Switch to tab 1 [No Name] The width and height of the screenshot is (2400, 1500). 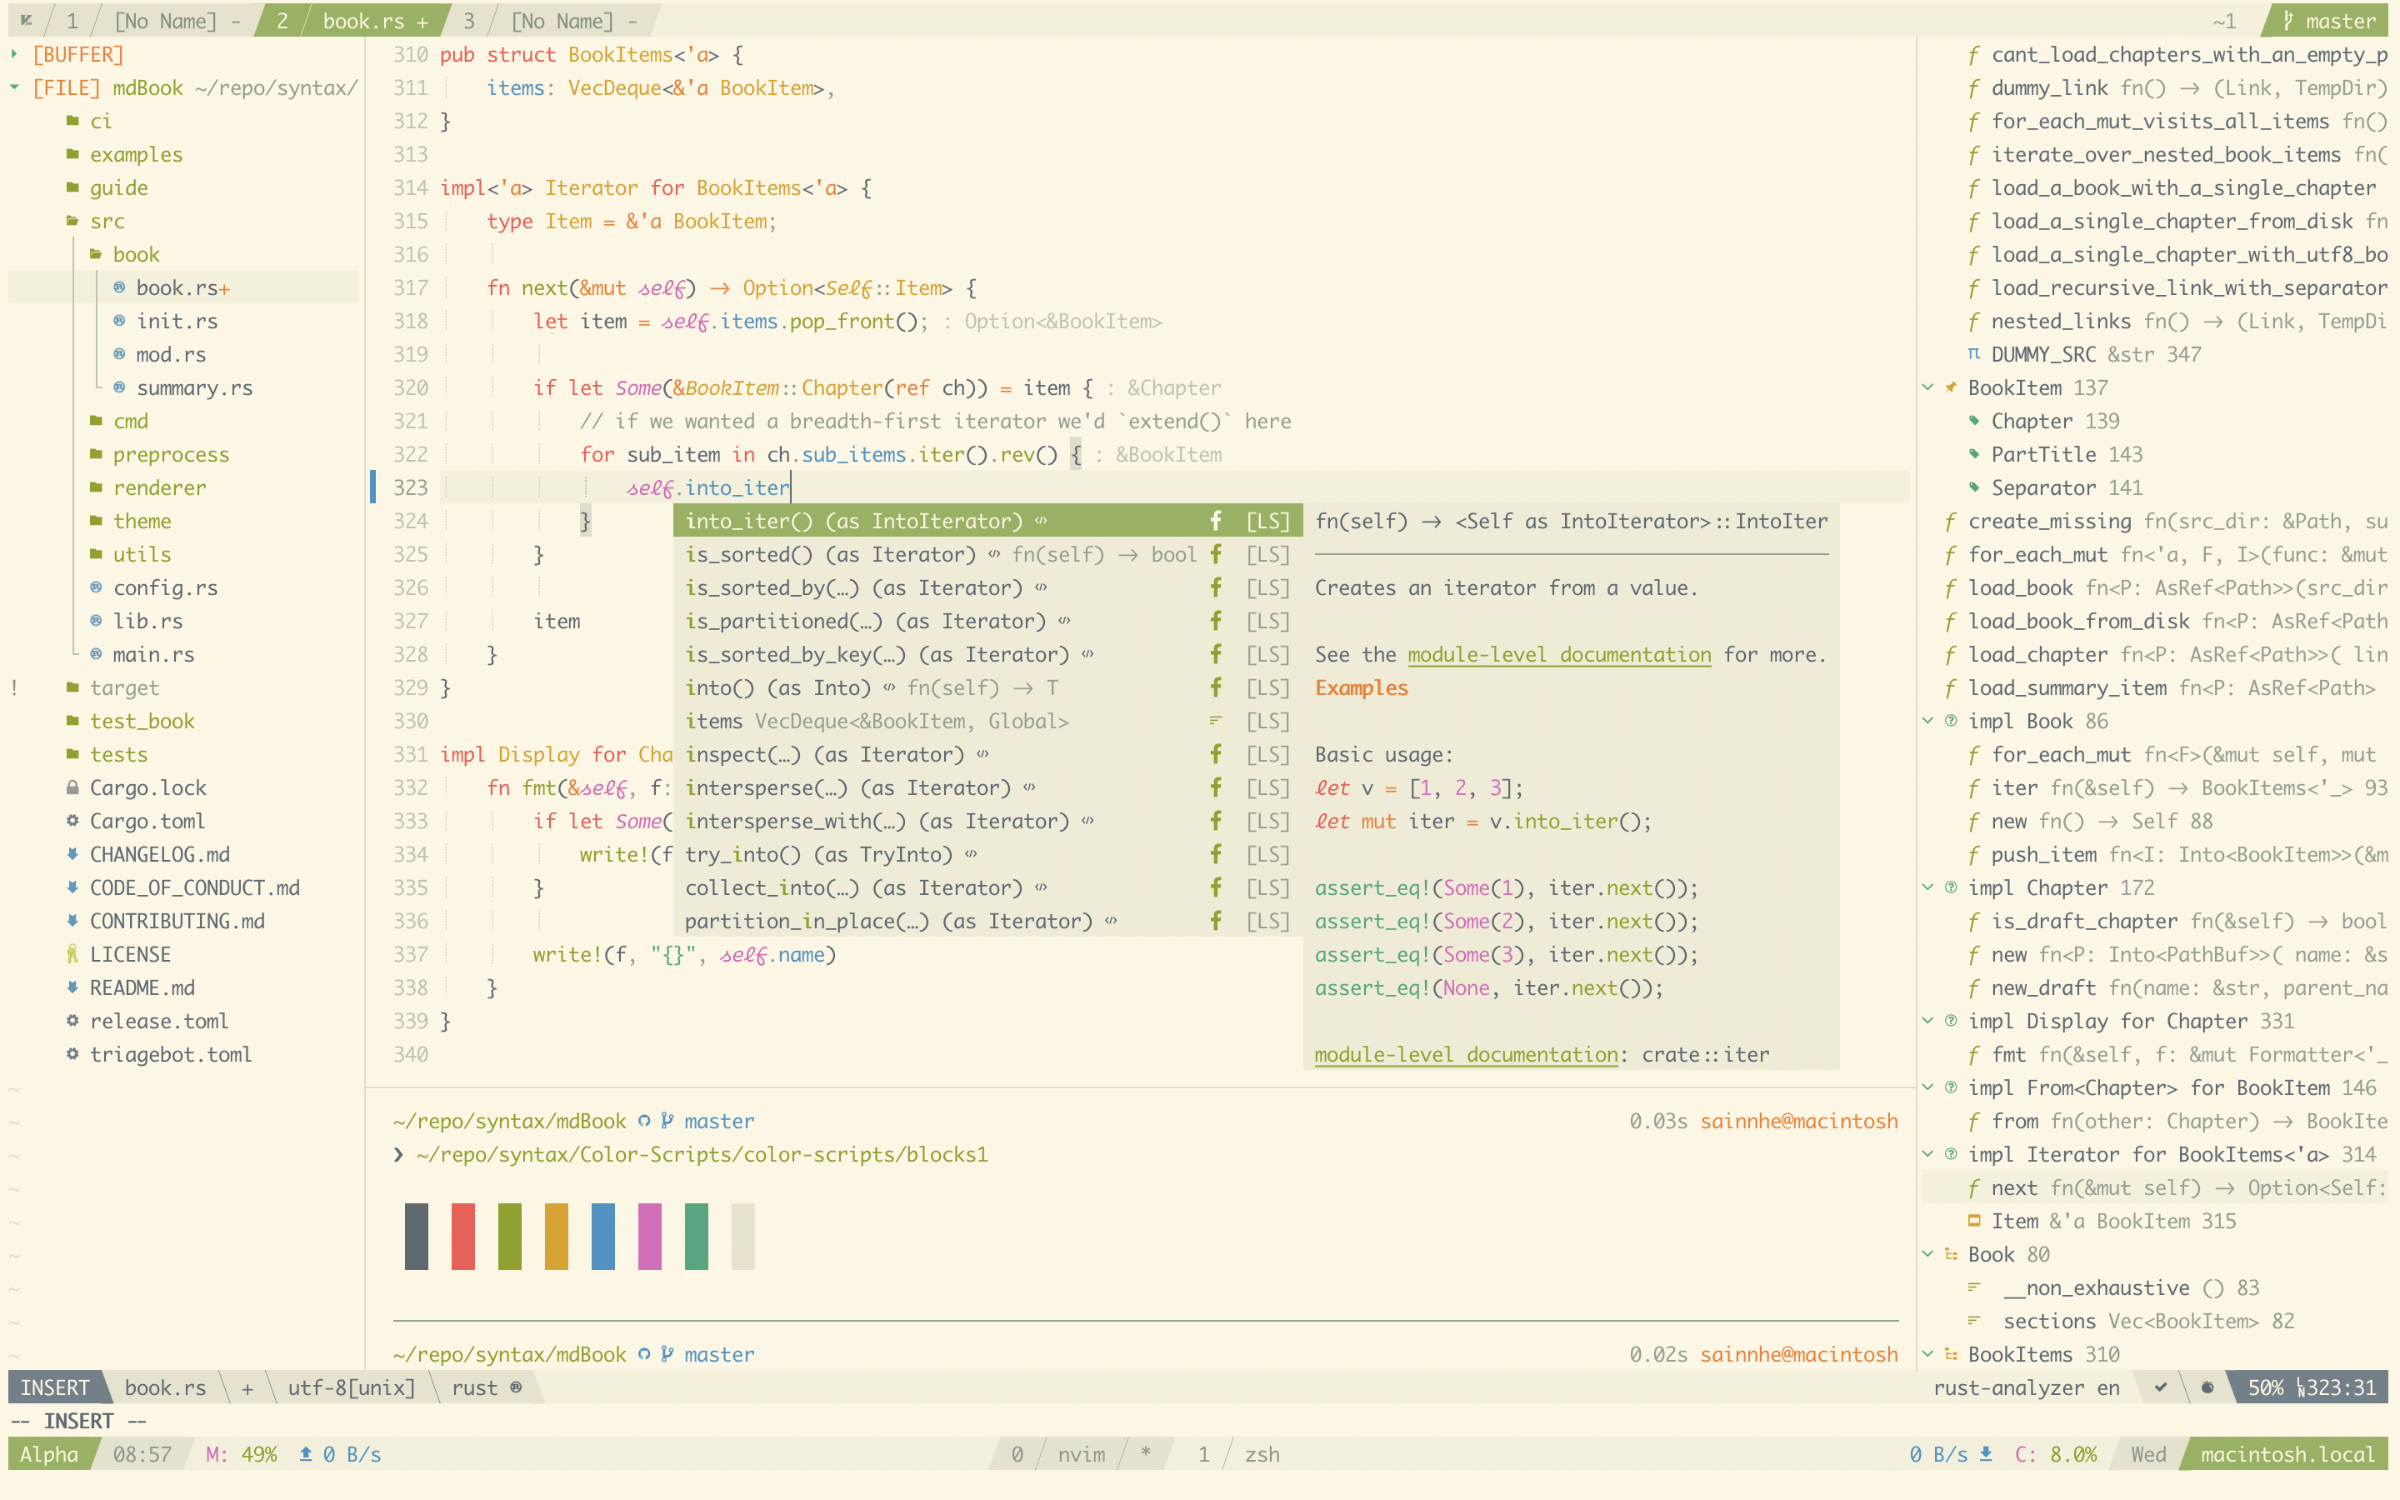pos(152,21)
